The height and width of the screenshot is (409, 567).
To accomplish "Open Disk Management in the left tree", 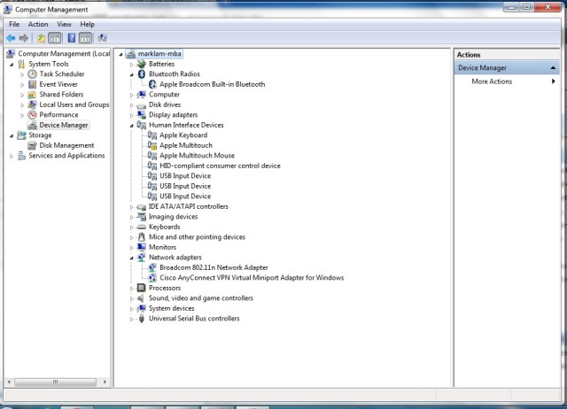I will pyautogui.click(x=66, y=145).
